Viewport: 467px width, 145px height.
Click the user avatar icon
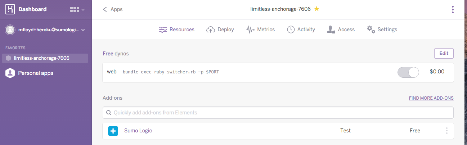(10, 30)
